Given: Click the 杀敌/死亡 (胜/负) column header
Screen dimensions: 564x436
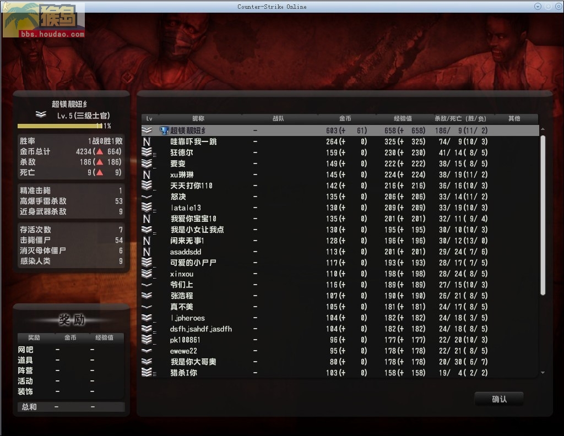Looking at the screenshot, I should (x=460, y=118).
